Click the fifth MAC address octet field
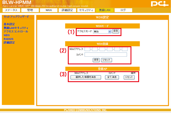 117,49
